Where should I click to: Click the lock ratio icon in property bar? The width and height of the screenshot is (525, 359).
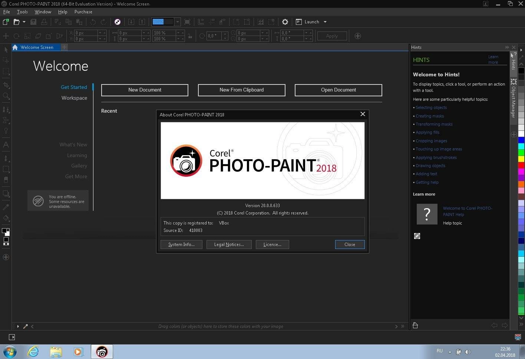point(190,36)
